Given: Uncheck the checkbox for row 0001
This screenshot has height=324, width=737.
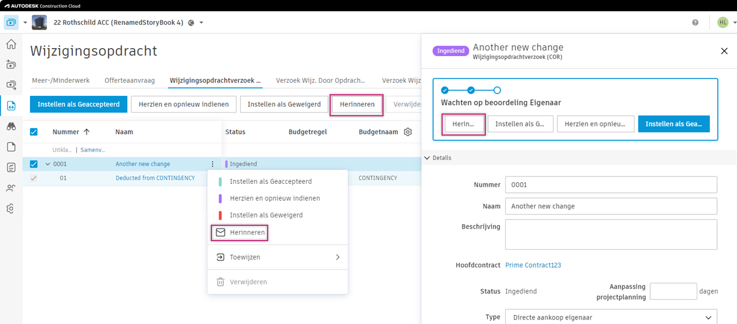Looking at the screenshot, I should (34, 164).
